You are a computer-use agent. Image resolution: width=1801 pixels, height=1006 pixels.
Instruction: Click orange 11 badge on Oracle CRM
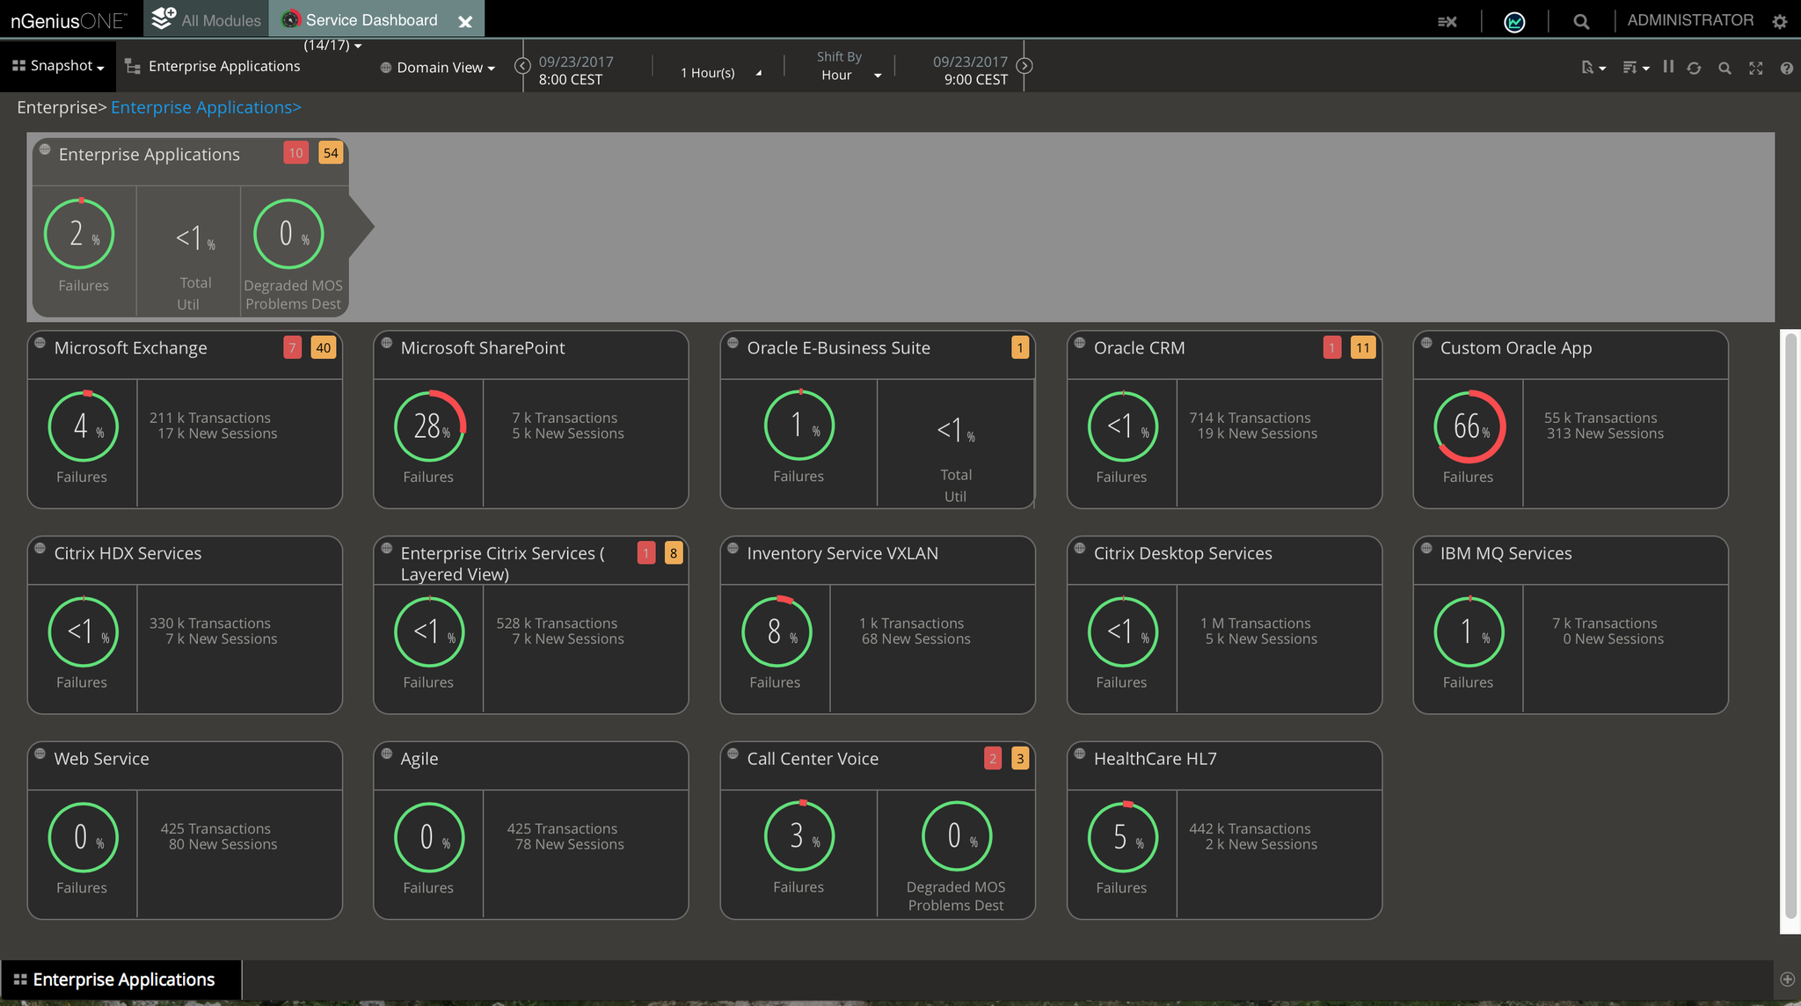tap(1363, 347)
